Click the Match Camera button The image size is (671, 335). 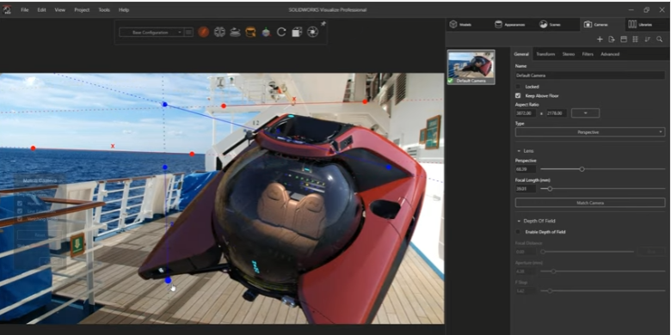[590, 203]
